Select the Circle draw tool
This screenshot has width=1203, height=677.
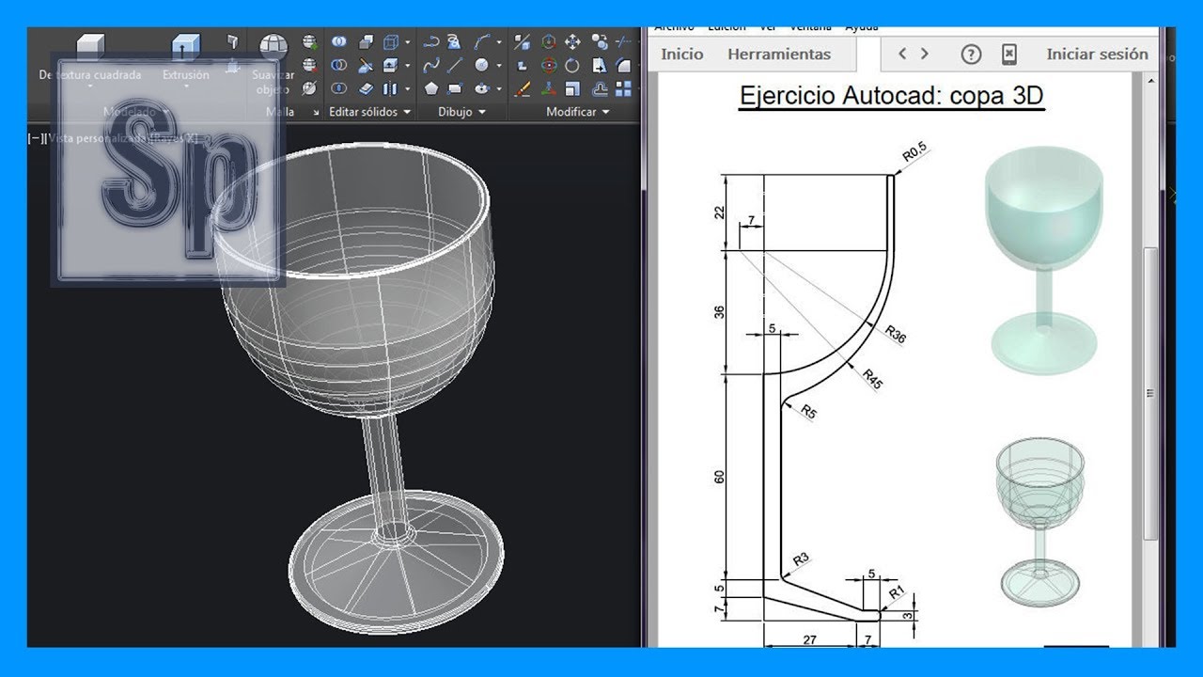(x=481, y=66)
